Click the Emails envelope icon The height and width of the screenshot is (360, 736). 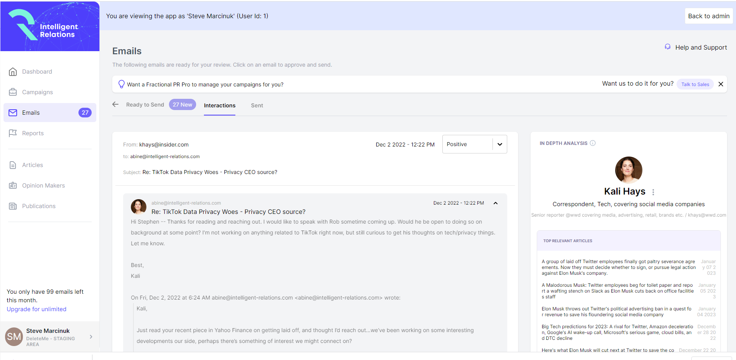click(x=13, y=113)
